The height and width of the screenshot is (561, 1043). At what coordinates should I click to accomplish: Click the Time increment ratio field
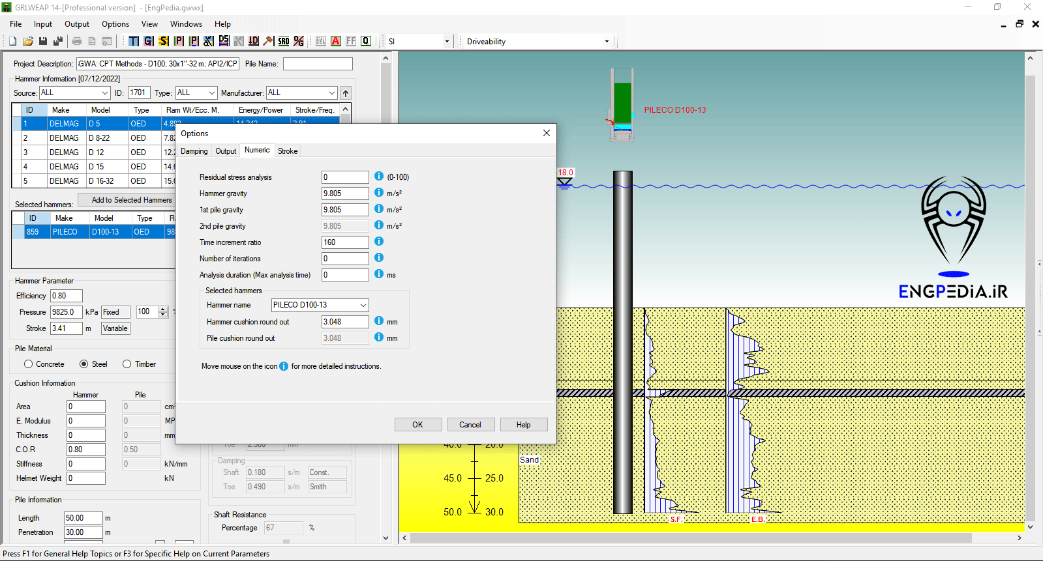345,242
